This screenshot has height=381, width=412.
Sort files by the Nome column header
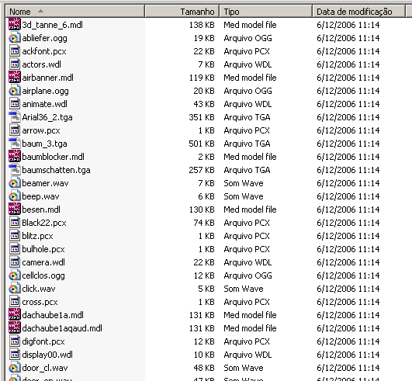(75, 12)
